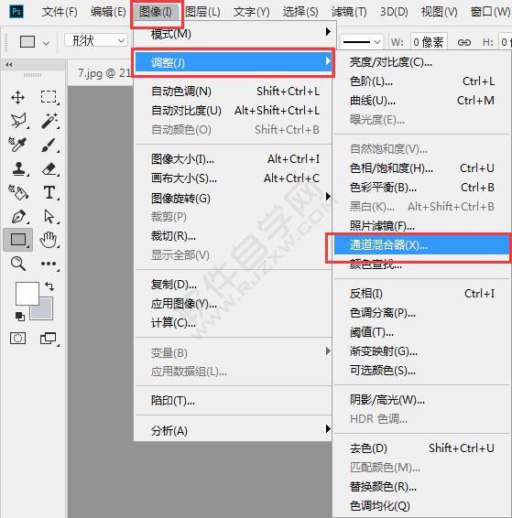Open the Edit Toolbar three-dots menu
The image size is (512, 518).
tap(49, 264)
